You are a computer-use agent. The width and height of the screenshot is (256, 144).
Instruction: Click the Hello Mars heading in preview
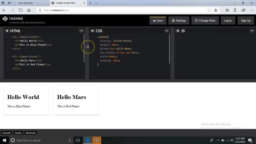click(72, 97)
